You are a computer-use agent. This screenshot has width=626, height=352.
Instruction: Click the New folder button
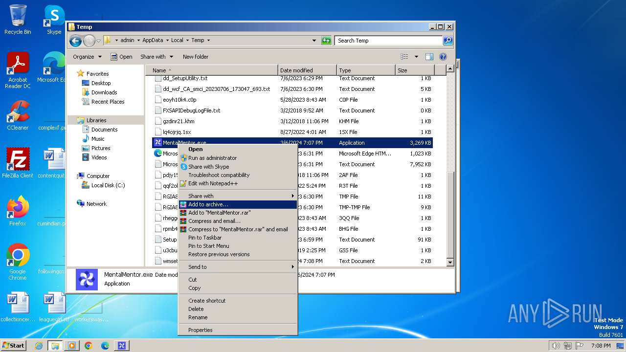coord(195,57)
